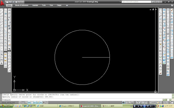Click the search binoculars button
This screenshot has width=174, height=108.
pyautogui.click(x=153, y=2)
